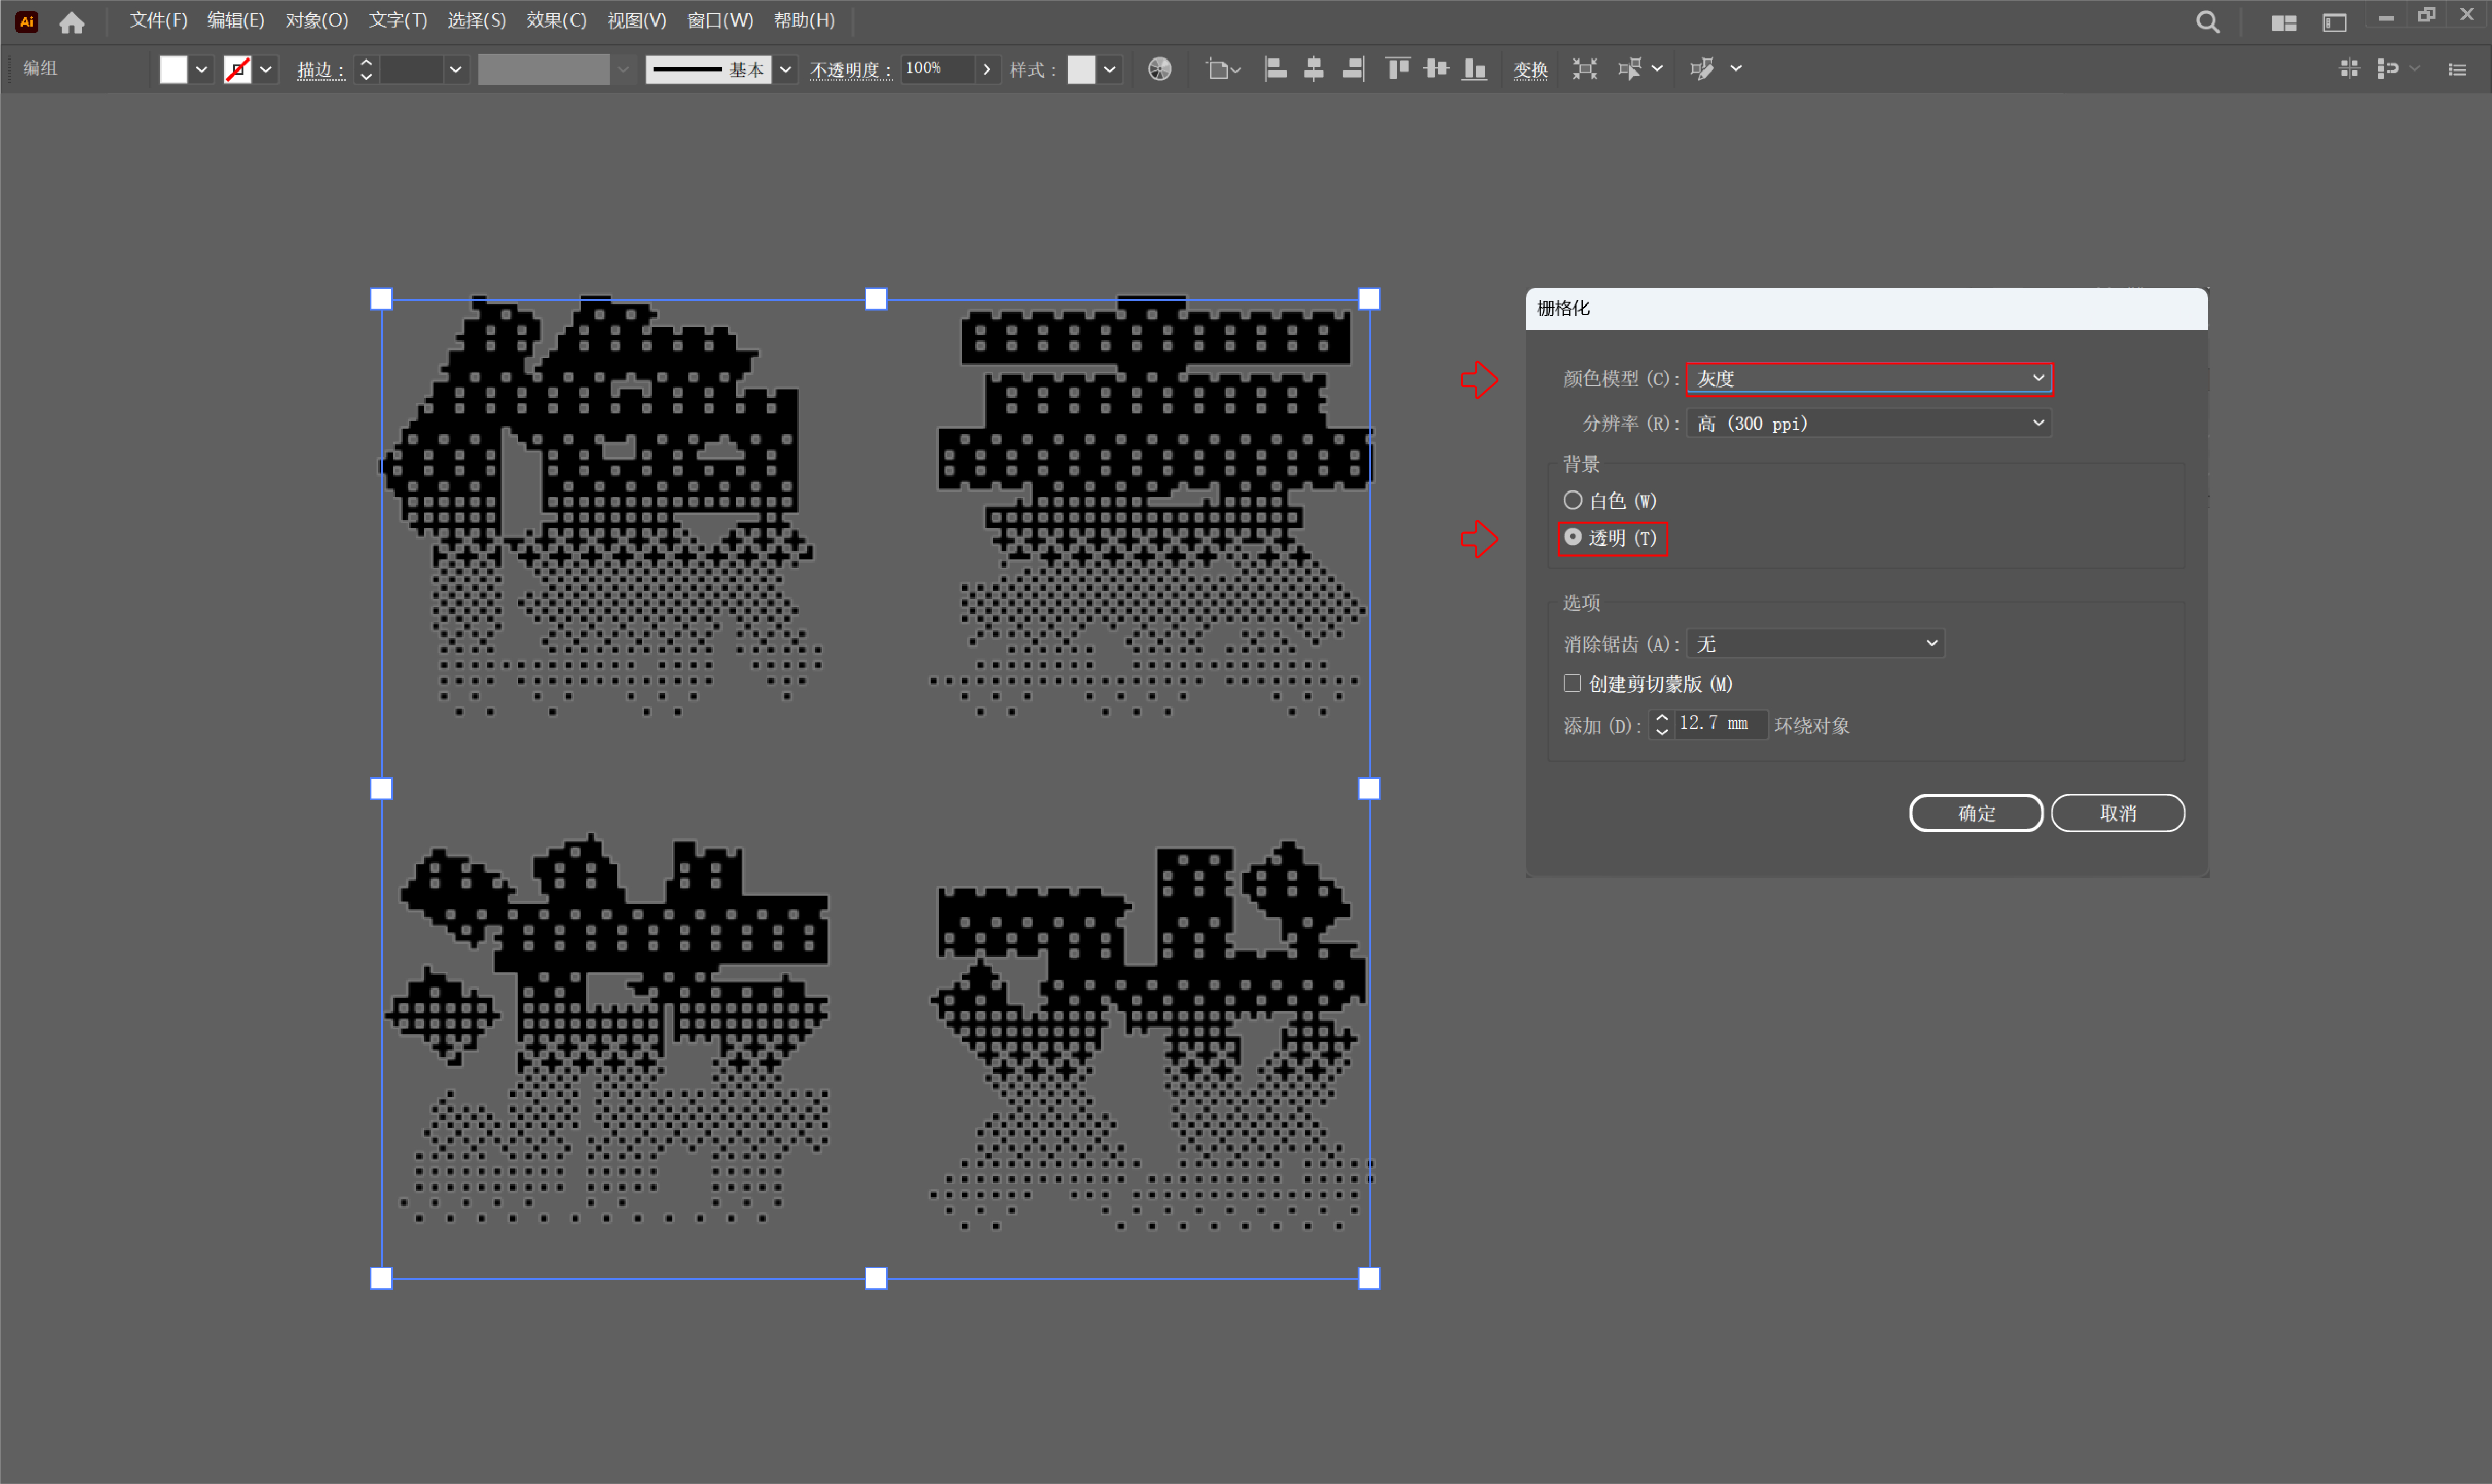Cancel with the 取消 button
The width and height of the screenshot is (2492, 1484).
(2118, 813)
